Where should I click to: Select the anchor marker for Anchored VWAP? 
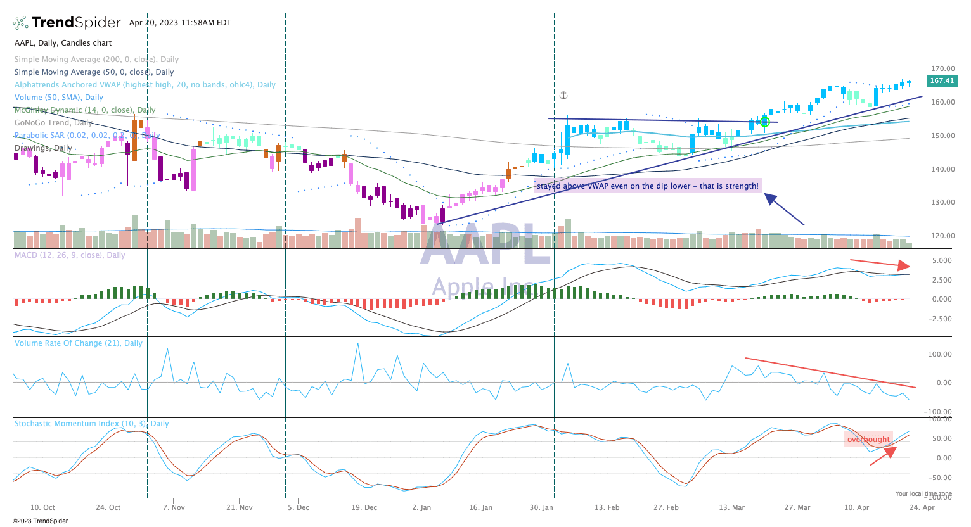[x=563, y=95]
